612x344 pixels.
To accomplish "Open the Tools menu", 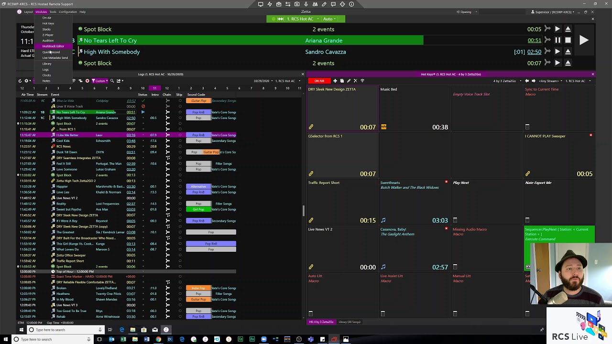I will [53, 12].
